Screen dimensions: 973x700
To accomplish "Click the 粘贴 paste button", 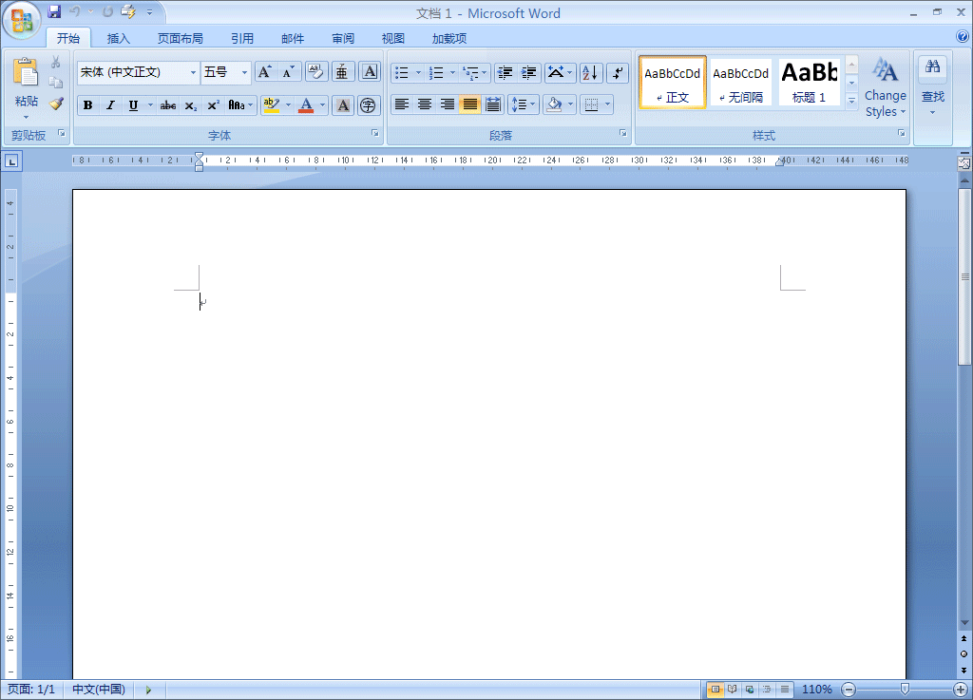I will [x=26, y=85].
